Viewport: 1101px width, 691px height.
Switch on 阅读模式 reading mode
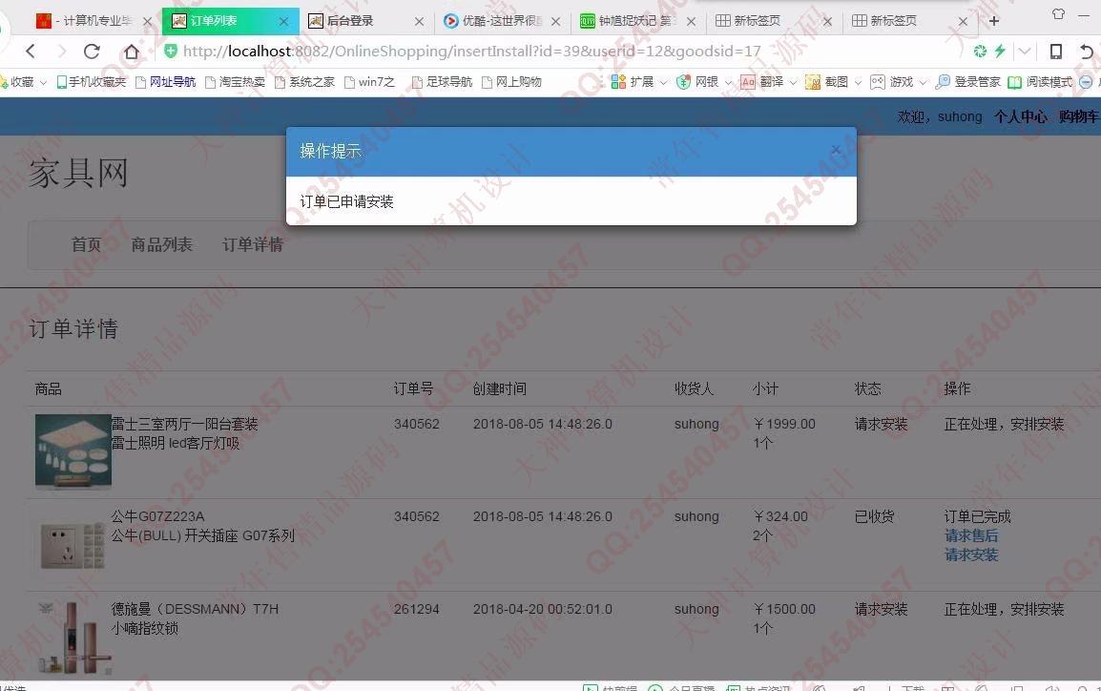click(x=1040, y=82)
